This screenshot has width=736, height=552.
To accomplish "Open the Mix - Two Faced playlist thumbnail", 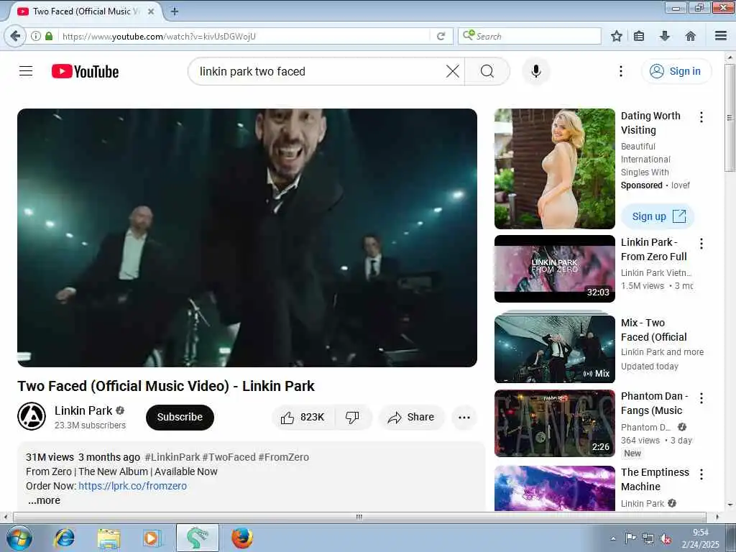I will [554, 349].
